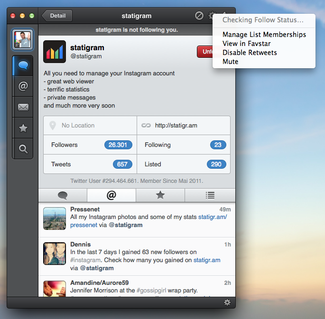Click the yellow minimize window button

click(x=22, y=16)
